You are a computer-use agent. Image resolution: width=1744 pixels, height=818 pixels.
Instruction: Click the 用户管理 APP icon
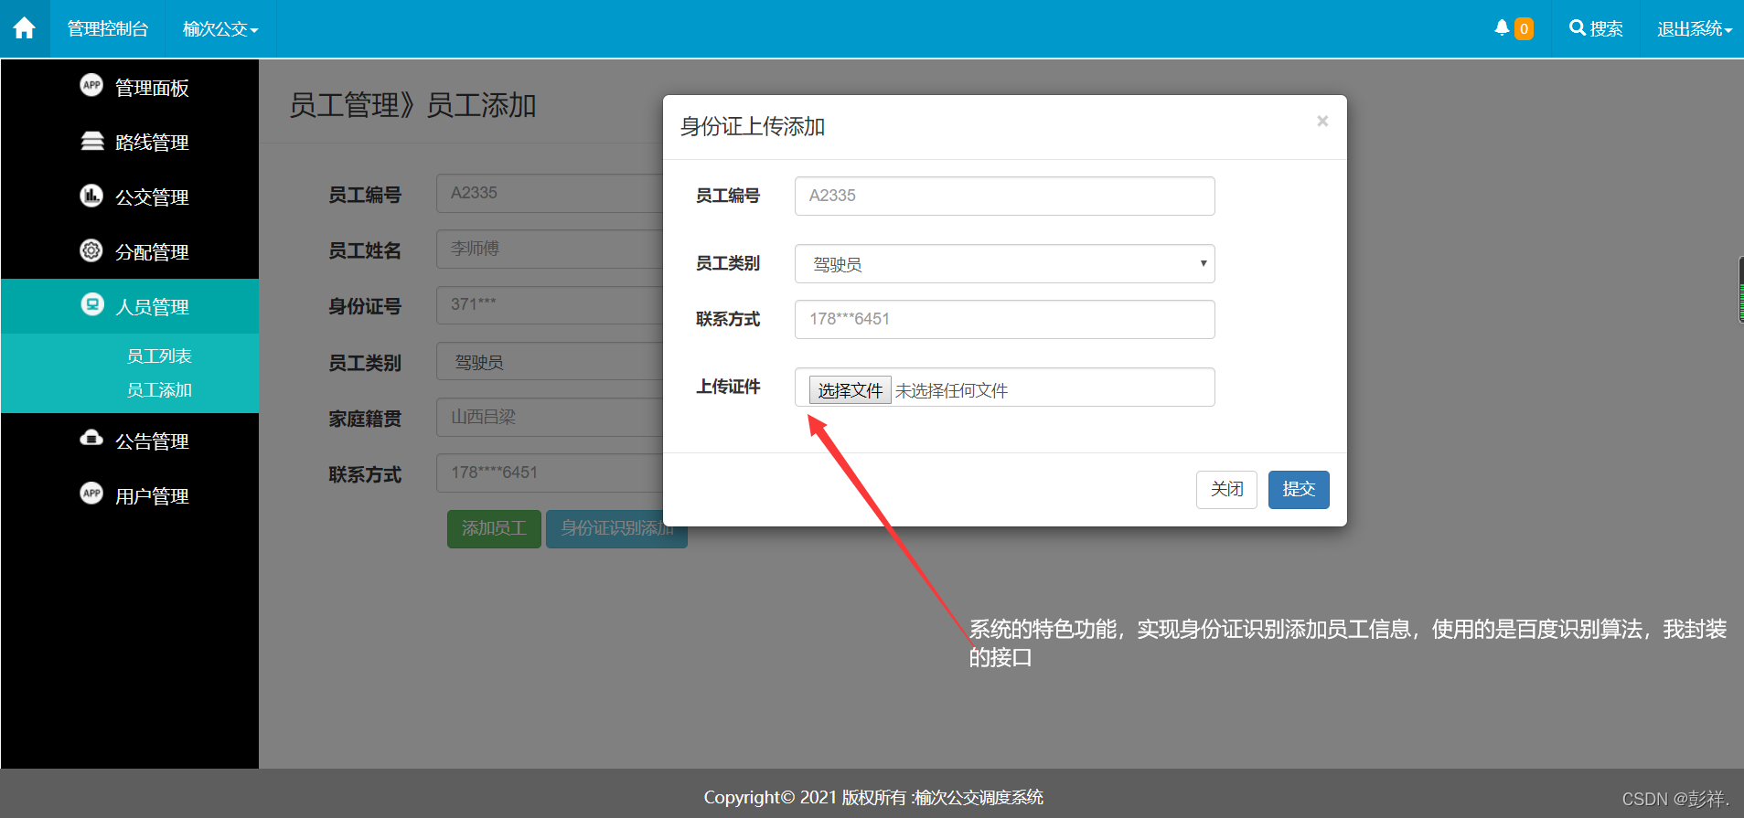91,494
